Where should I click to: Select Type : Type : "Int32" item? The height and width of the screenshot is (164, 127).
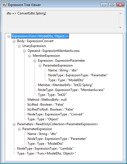[52, 95]
